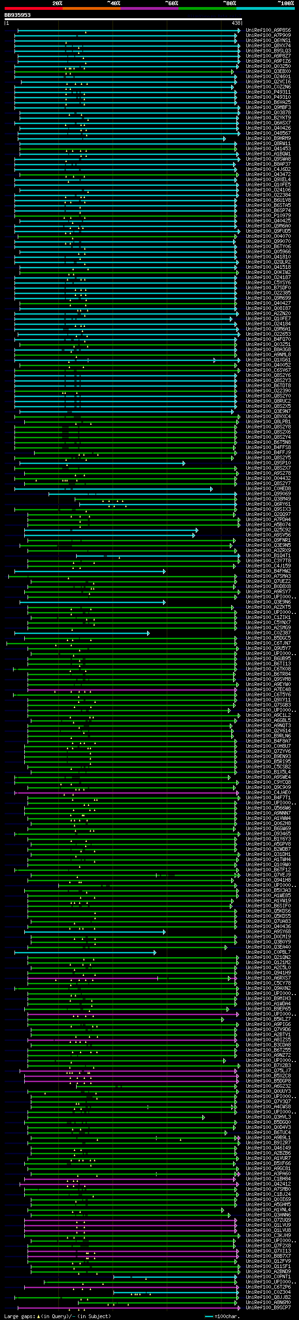Click the cyan ~100% identity legend segment
The width and height of the screenshot is (299, 1320).
coord(266,8)
